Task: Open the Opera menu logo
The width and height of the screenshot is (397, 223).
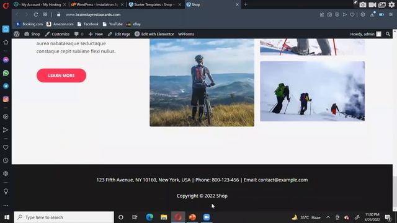Action: (x=6, y=5)
